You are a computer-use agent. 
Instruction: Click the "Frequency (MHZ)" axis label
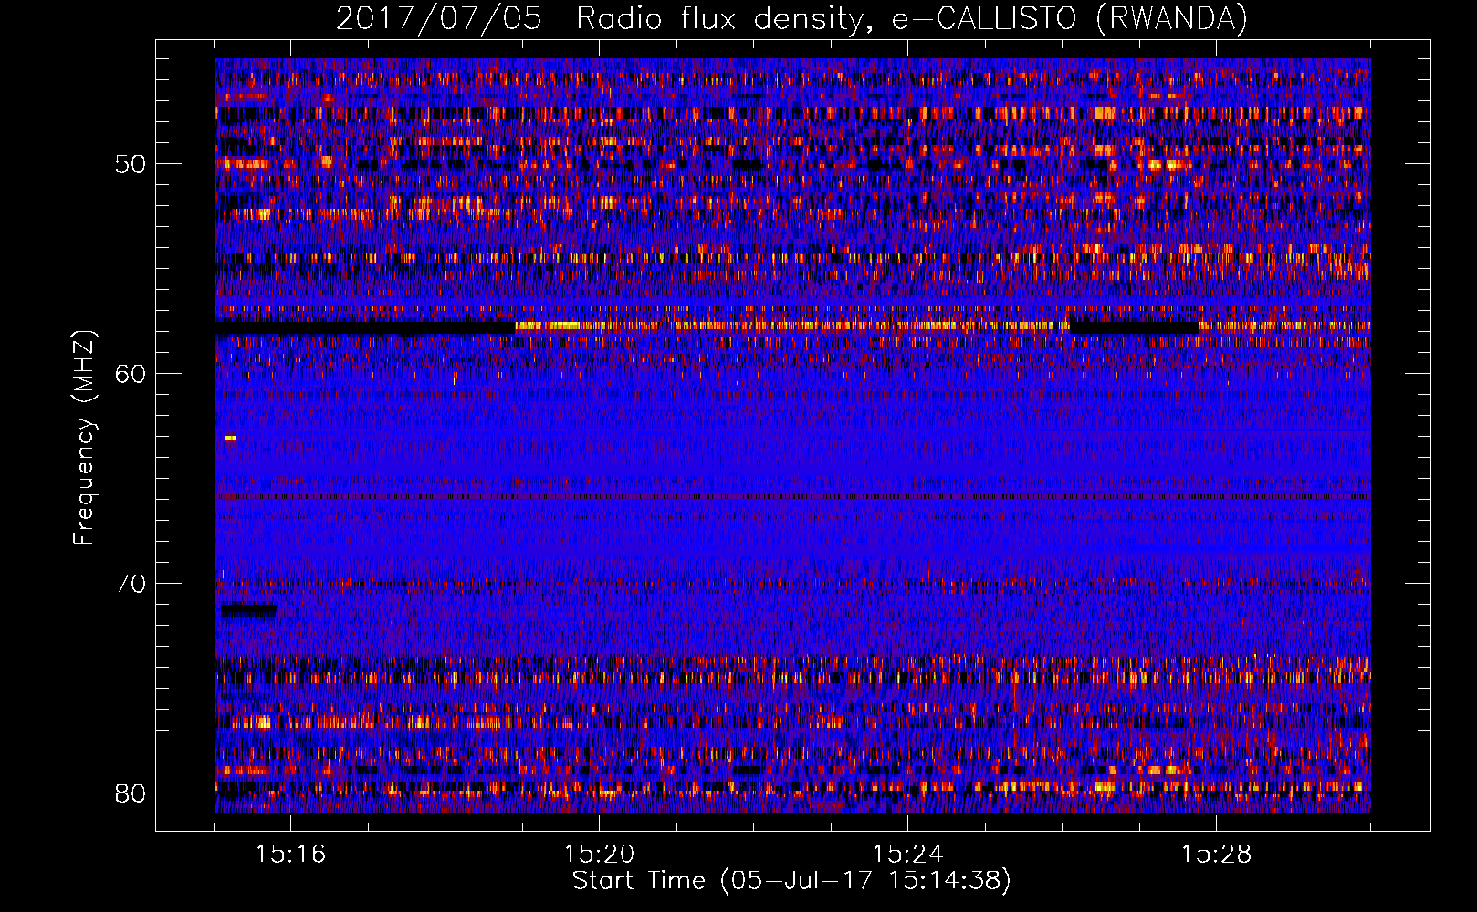[84, 437]
